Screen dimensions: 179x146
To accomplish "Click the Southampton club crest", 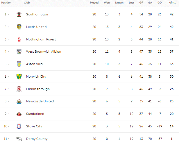I will pos(19,14).
